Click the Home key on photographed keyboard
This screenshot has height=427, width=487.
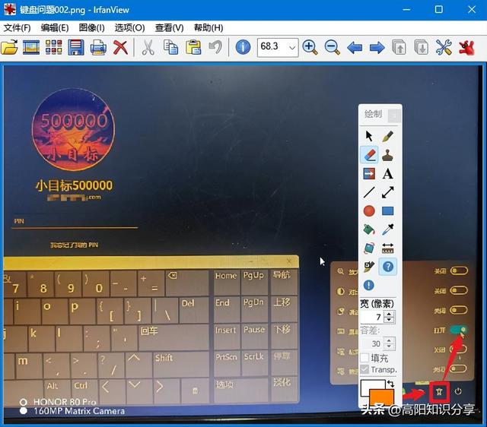click(226, 282)
